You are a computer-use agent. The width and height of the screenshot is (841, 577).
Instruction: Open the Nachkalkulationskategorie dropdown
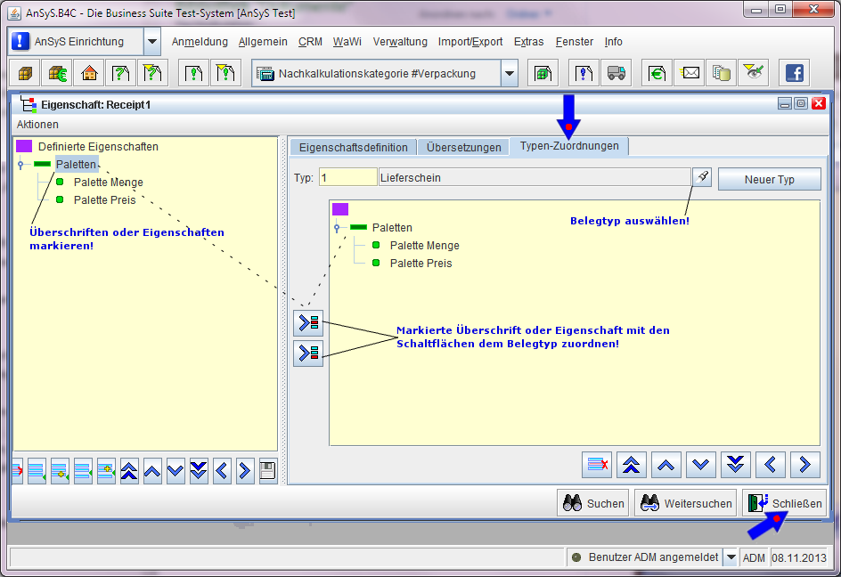[509, 74]
